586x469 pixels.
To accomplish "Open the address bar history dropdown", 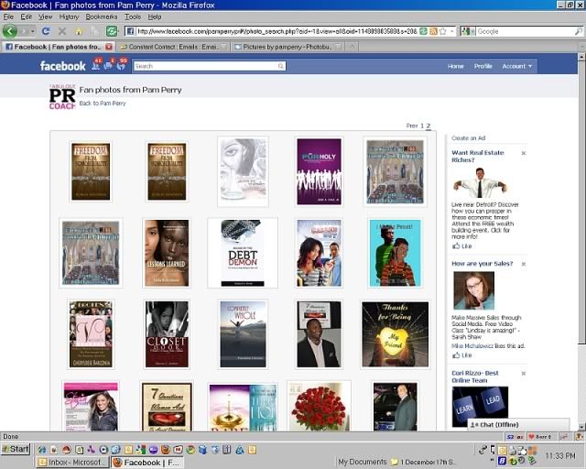I will [452, 31].
